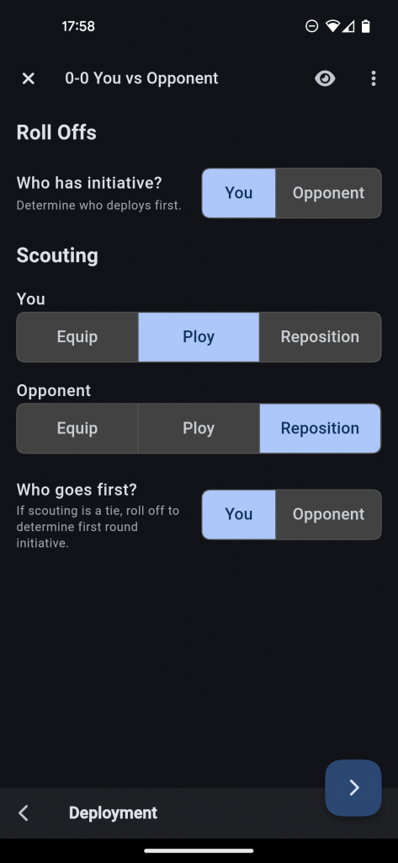Open the three-dot overflow menu

click(x=374, y=78)
